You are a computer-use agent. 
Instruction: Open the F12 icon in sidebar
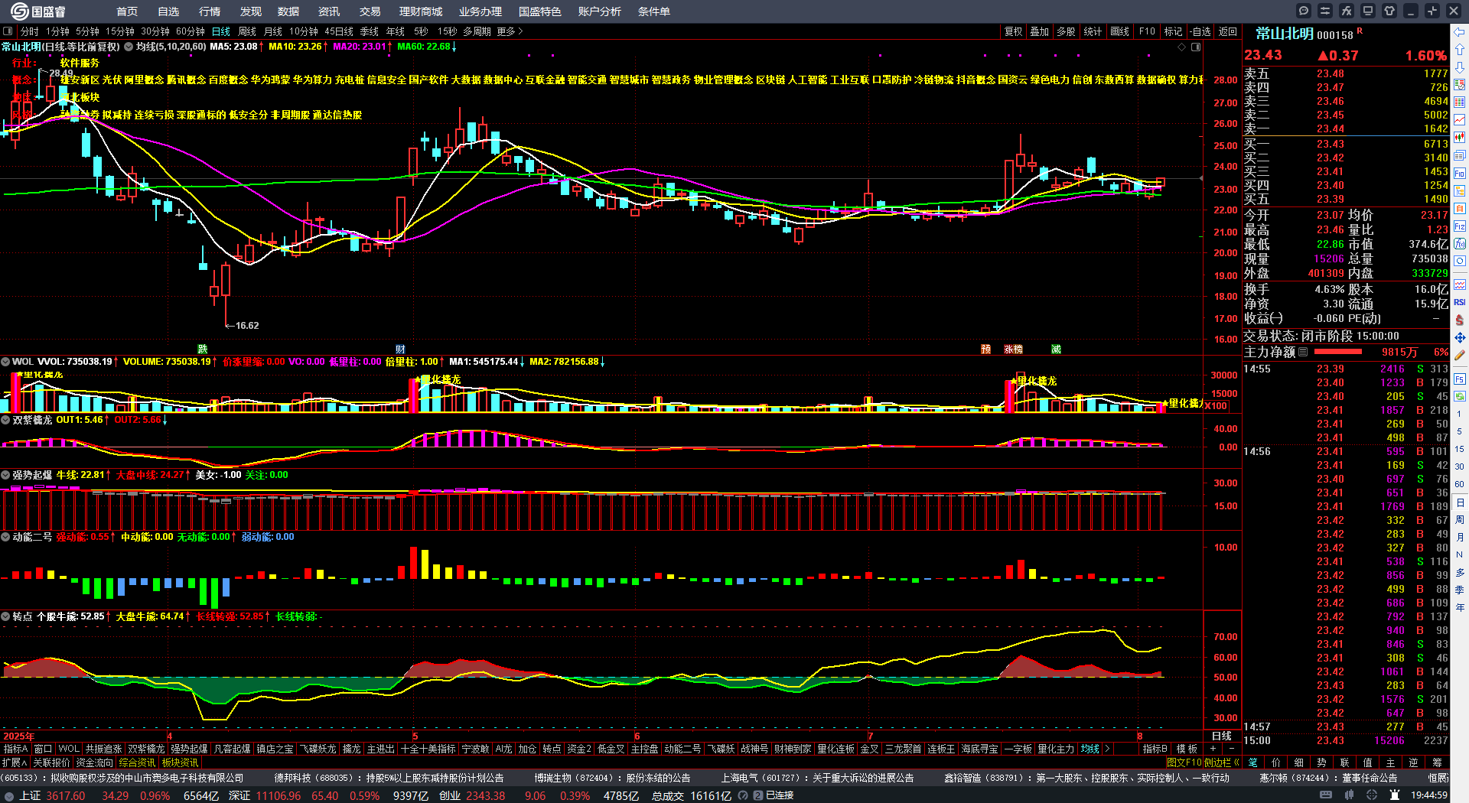pyautogui.click(x=1460, y=226)
